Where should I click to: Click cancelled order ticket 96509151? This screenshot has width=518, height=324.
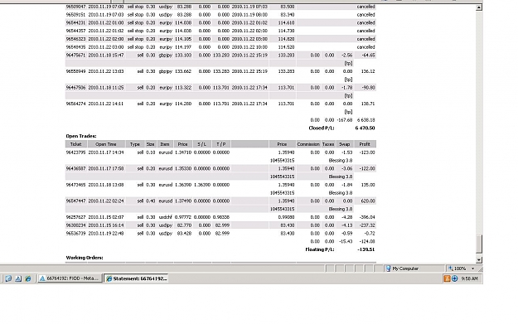(x=76, y=15)
